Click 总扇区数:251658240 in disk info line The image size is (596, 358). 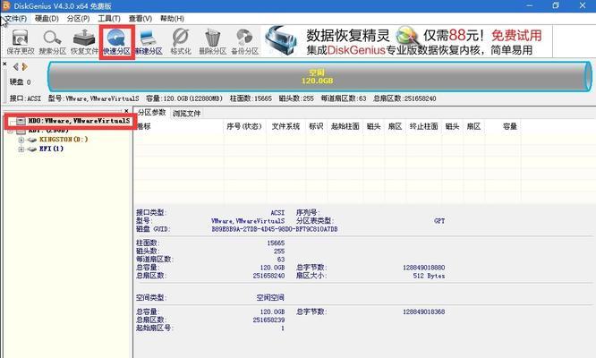404,98
